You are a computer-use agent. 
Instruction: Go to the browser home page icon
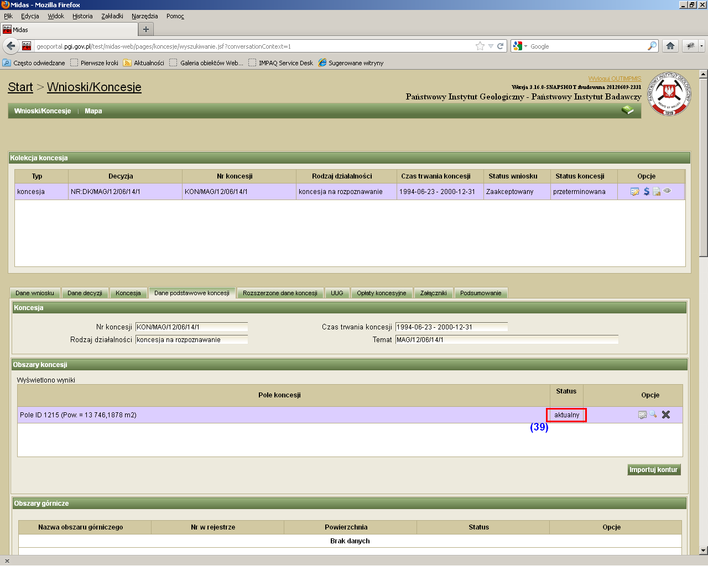(x=670, y=46)
